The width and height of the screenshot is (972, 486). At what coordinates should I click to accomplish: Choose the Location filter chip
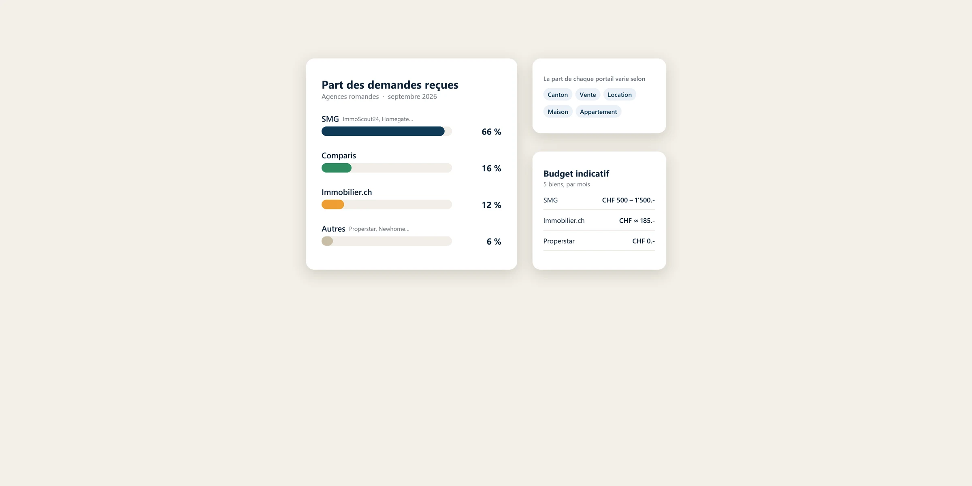[620, 95]
